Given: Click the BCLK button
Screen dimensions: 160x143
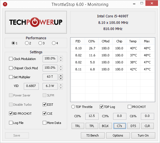Looking at the screenshot, I should (x=106, y=126).
